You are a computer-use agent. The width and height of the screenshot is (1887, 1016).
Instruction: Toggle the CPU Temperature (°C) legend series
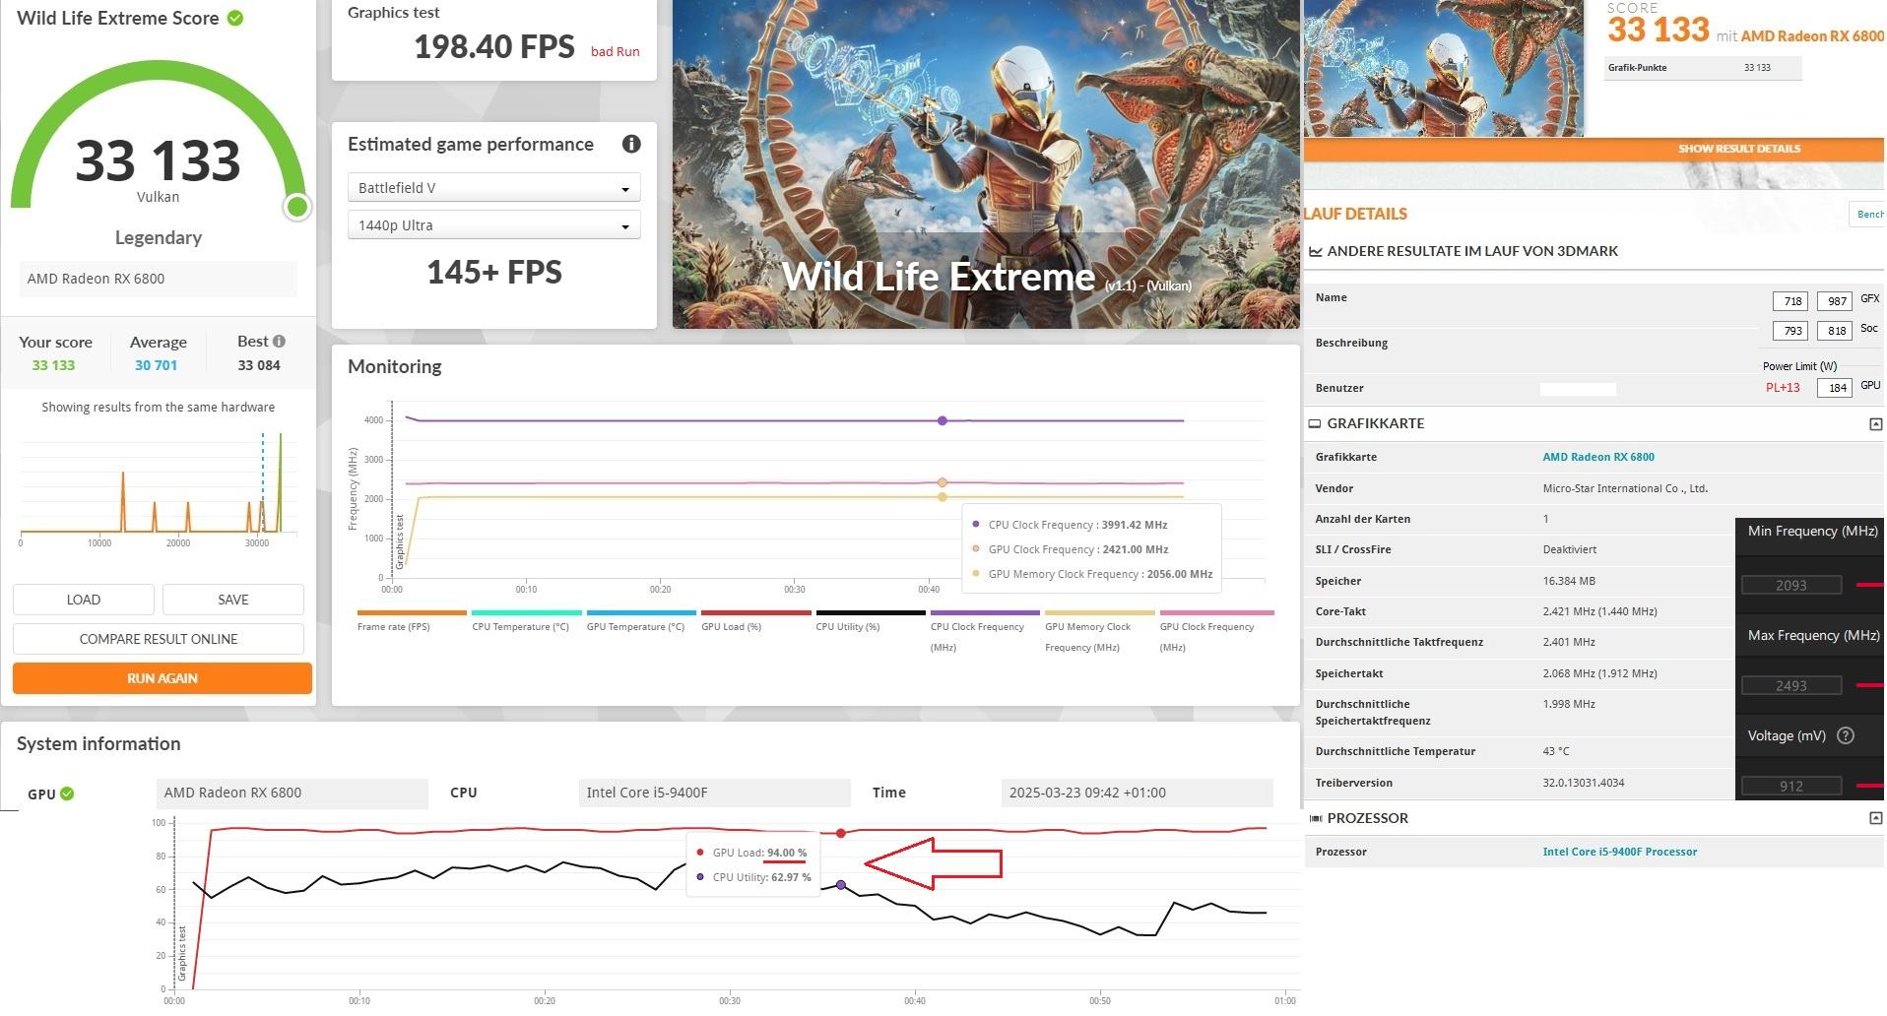(526, 621)
